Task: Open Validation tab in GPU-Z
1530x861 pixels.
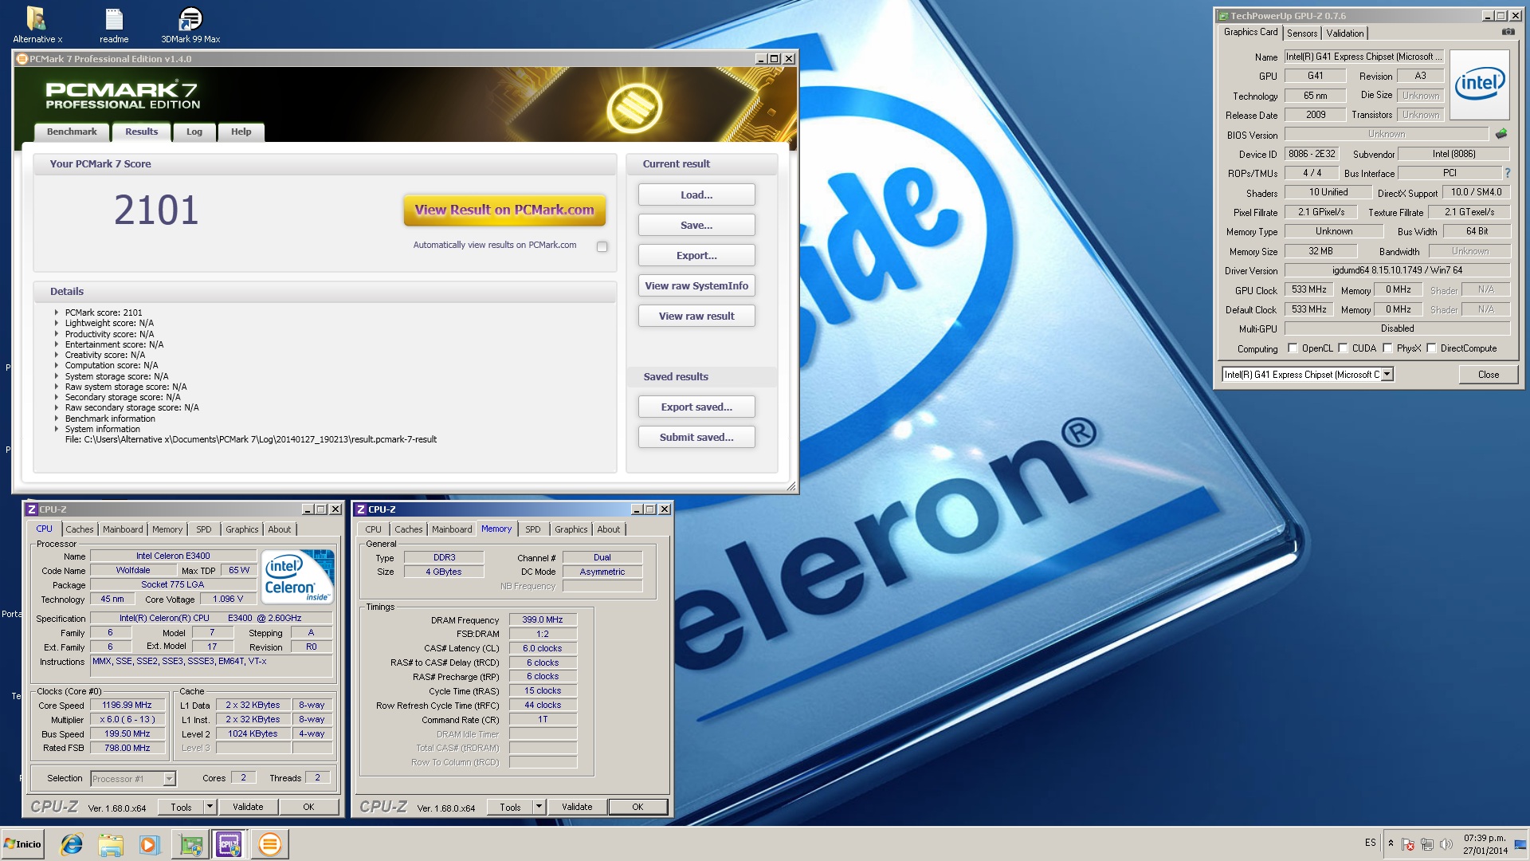Action: pos(1345,33)
